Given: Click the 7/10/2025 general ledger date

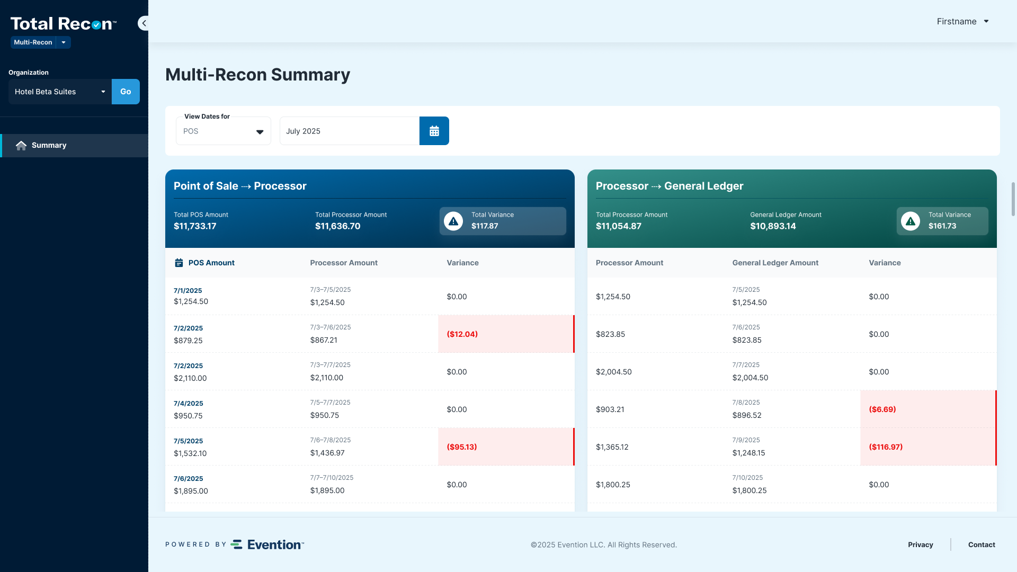Looking at the screenshot, I should pos(748,478).
